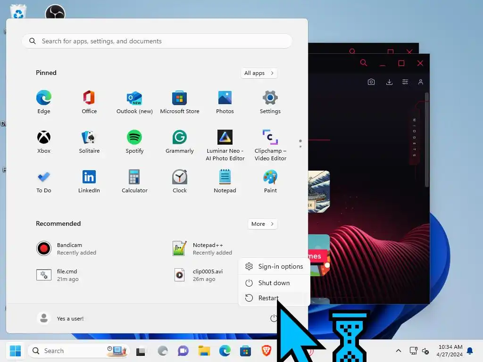
Task: Open vertical Widgets tab in dark window
Action: 414,137
